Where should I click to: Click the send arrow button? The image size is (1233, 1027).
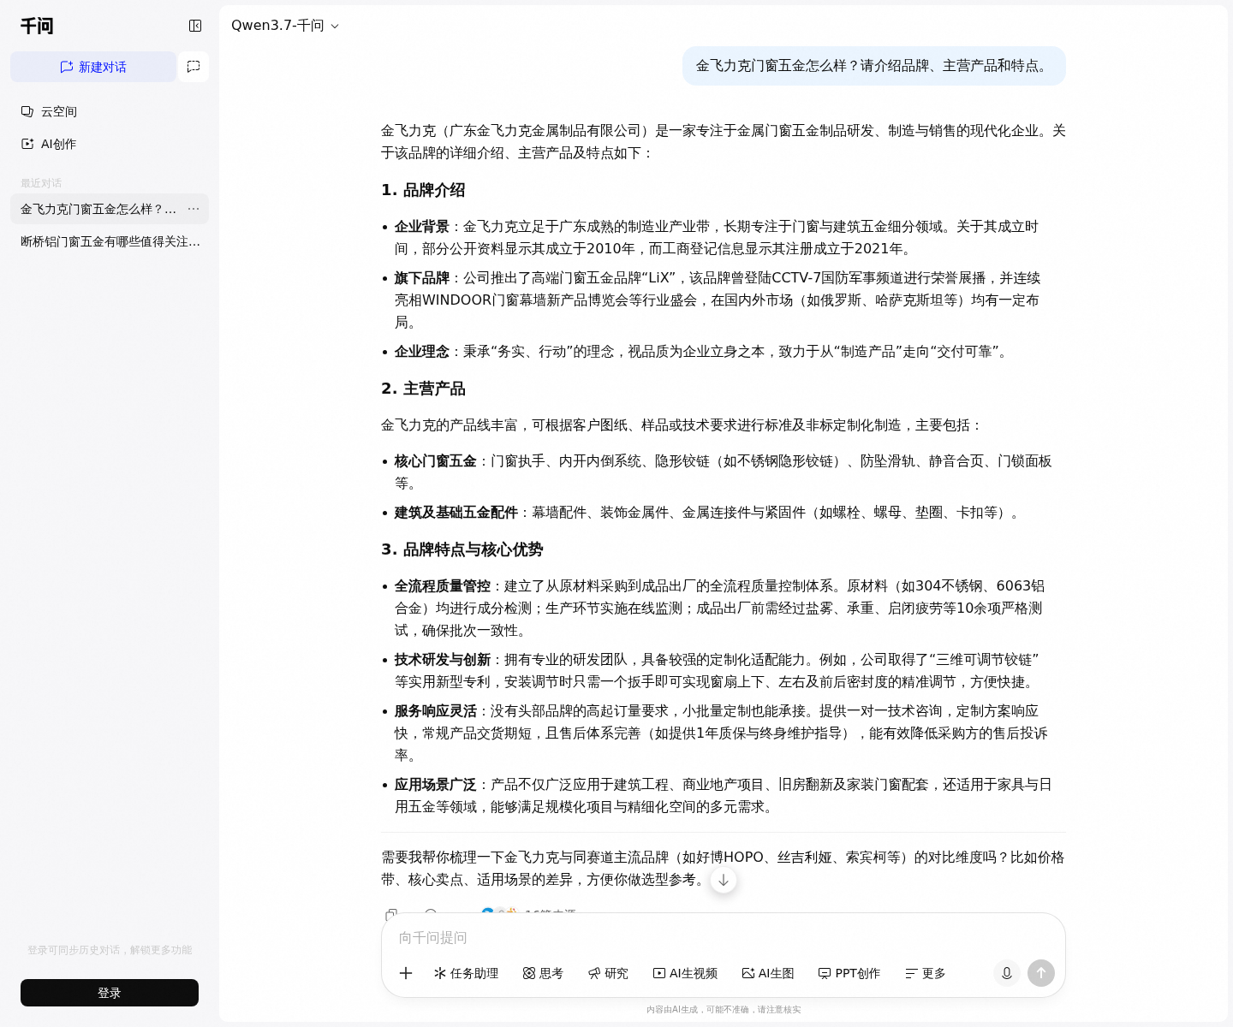click(x=1041, y=973)
